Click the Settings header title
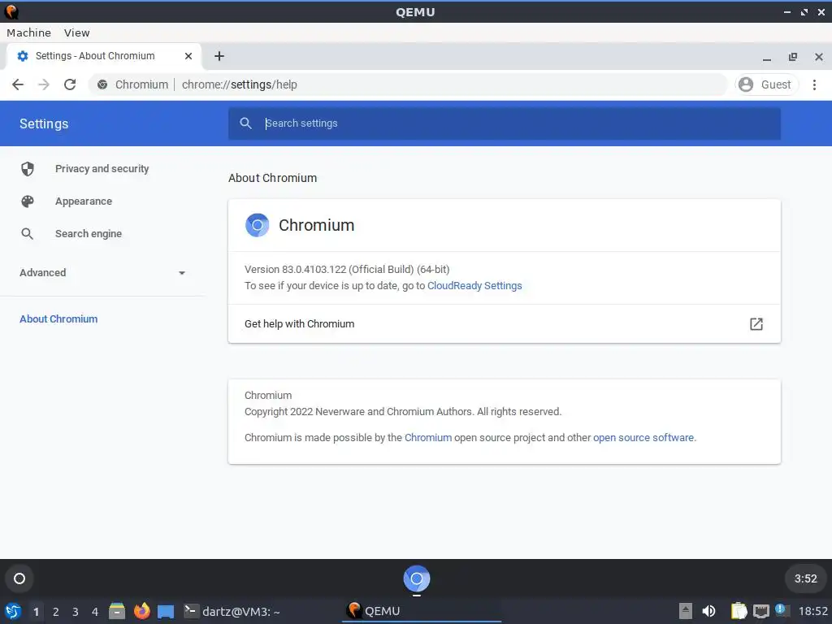The height and width of the screenshot is (624, 832). pyautogui.click(x=44, y=123)
